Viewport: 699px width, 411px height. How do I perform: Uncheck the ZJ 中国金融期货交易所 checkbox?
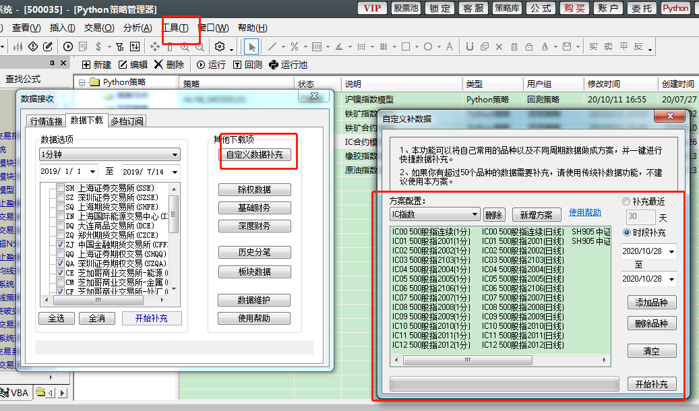coord(61,245)
